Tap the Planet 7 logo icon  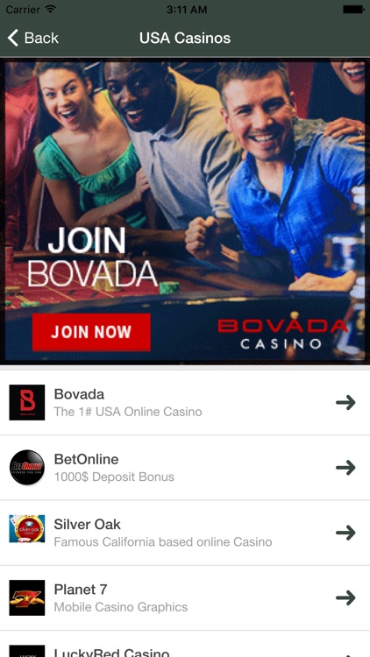click(x=27, y=598)
